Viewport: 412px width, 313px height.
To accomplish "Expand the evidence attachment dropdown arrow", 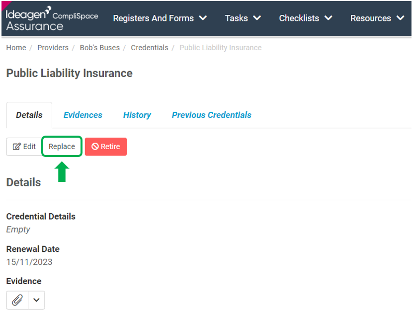I will tap(36, 300).
